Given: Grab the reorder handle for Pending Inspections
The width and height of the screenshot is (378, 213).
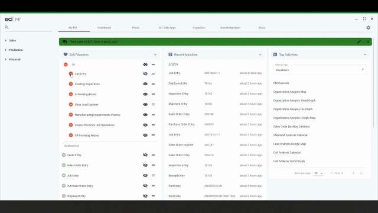Looking at the screenshot, I should click(153, 84).
